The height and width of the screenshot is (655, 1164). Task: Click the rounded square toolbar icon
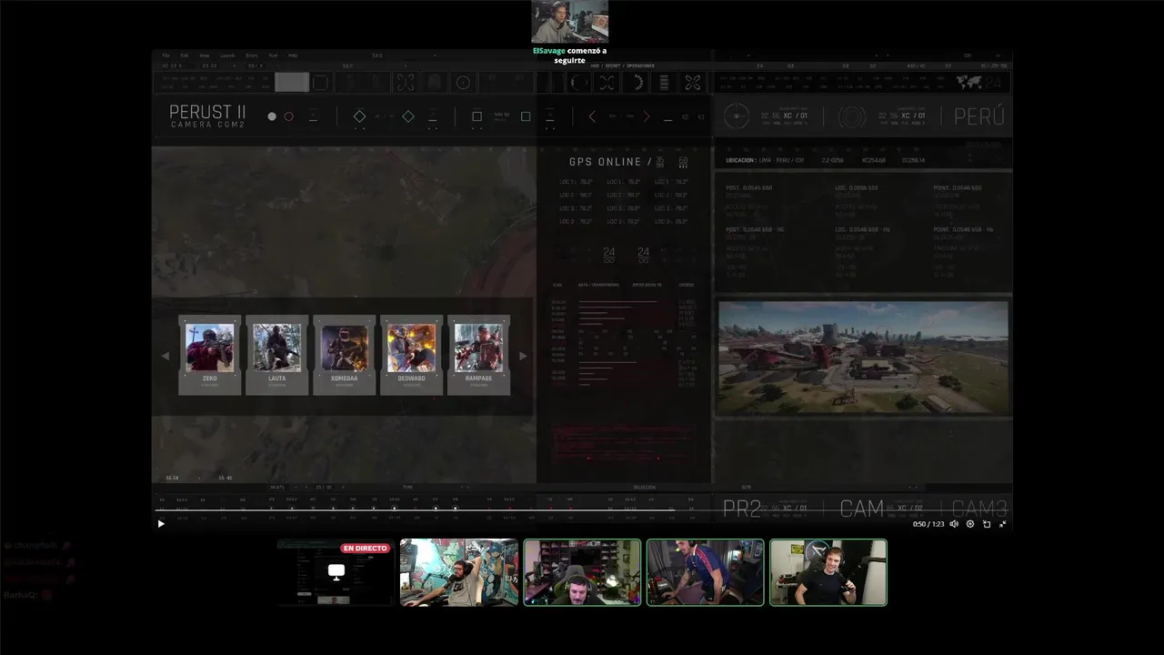coord(320,83)
